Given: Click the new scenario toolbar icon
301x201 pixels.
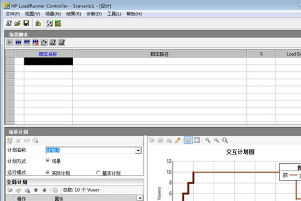Looking at the screenshot, I should tap(9, 23).
